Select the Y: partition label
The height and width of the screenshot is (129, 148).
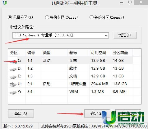(x=19, y=92)
